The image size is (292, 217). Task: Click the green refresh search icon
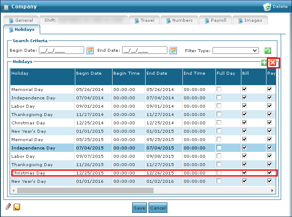(x=268, y=50)
